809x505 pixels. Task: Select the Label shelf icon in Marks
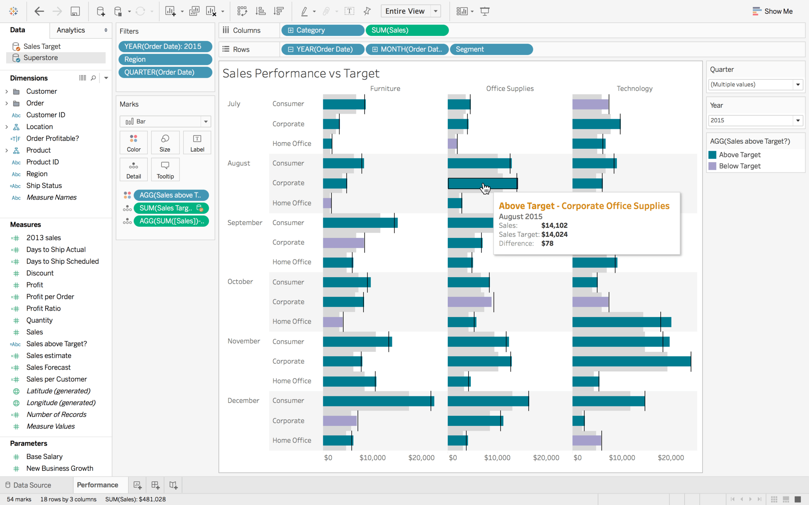coord(197,142)
